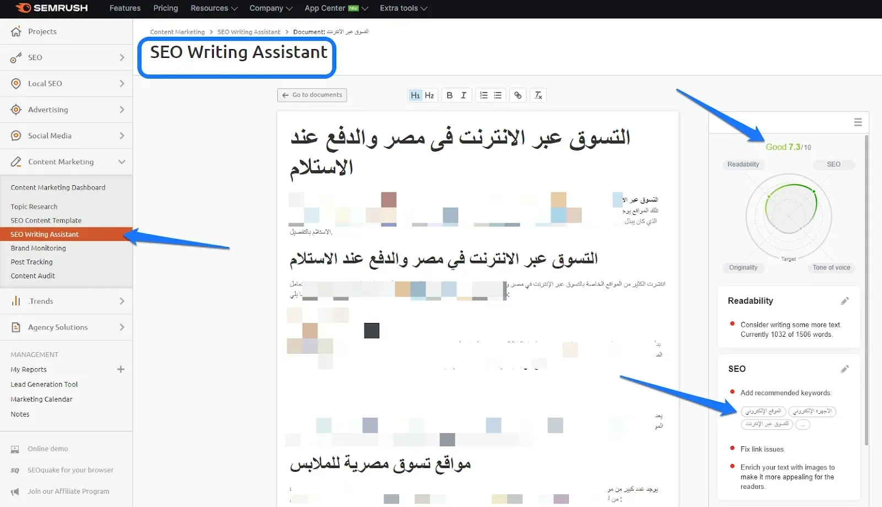Open Marketing Calendar

pyautogui.click(x=41, y=399)
